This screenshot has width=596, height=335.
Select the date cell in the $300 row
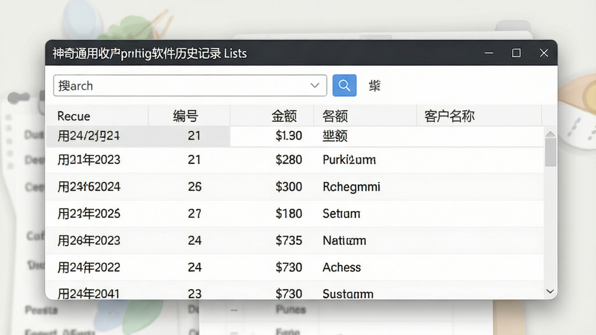(89, 187)
